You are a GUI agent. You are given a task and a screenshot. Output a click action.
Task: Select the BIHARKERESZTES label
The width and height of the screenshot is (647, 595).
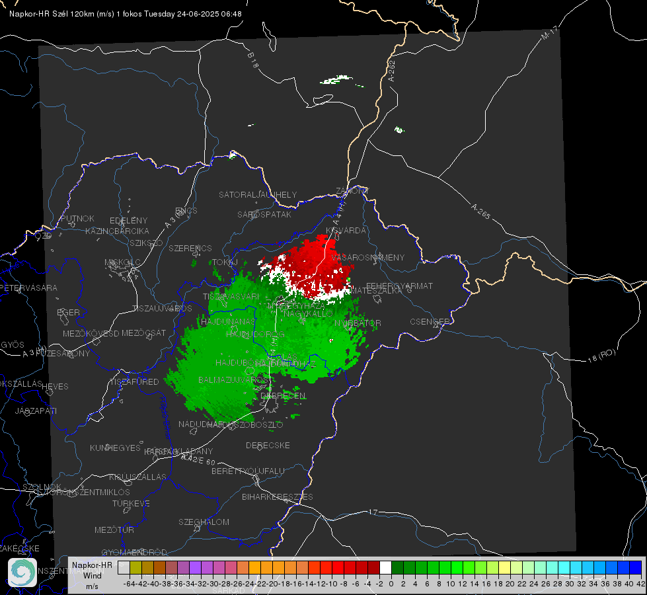point(278,497)
